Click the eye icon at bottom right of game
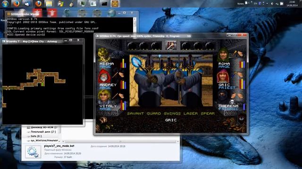 [x=241, y=118]
